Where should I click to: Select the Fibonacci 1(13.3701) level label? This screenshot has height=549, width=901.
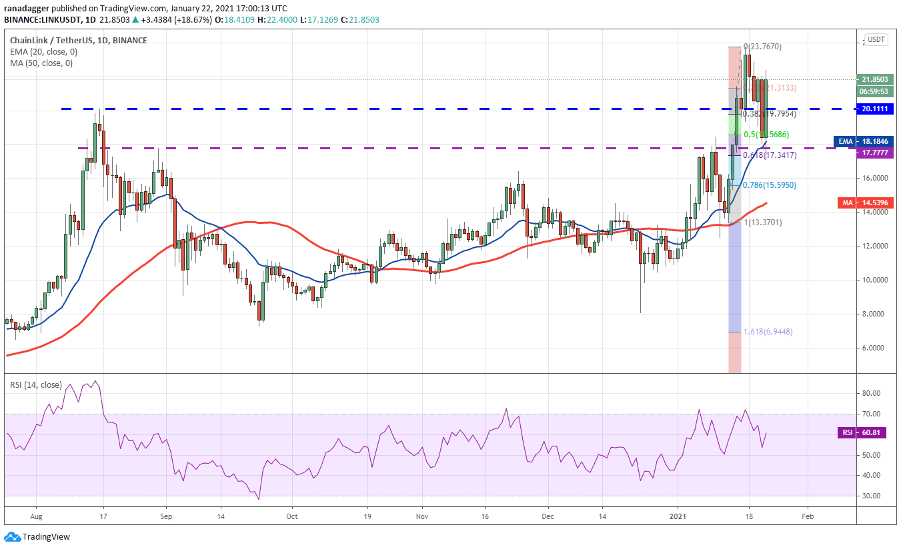pos(764,223)
